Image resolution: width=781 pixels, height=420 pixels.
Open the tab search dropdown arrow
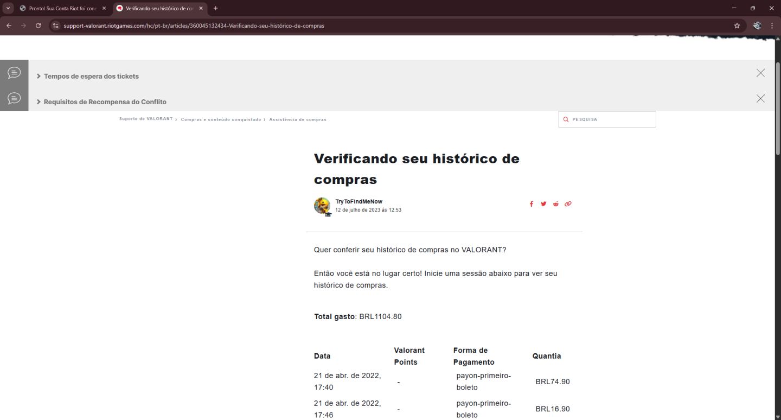8,8
